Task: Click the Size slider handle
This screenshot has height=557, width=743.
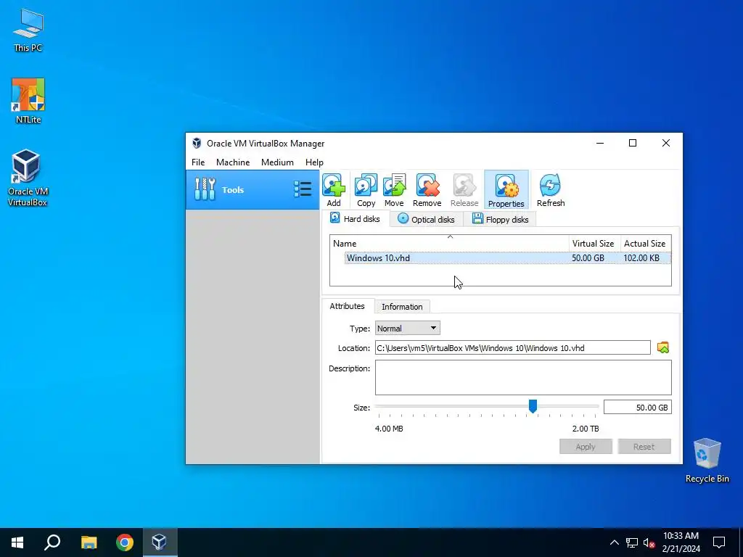Action: 533,406
